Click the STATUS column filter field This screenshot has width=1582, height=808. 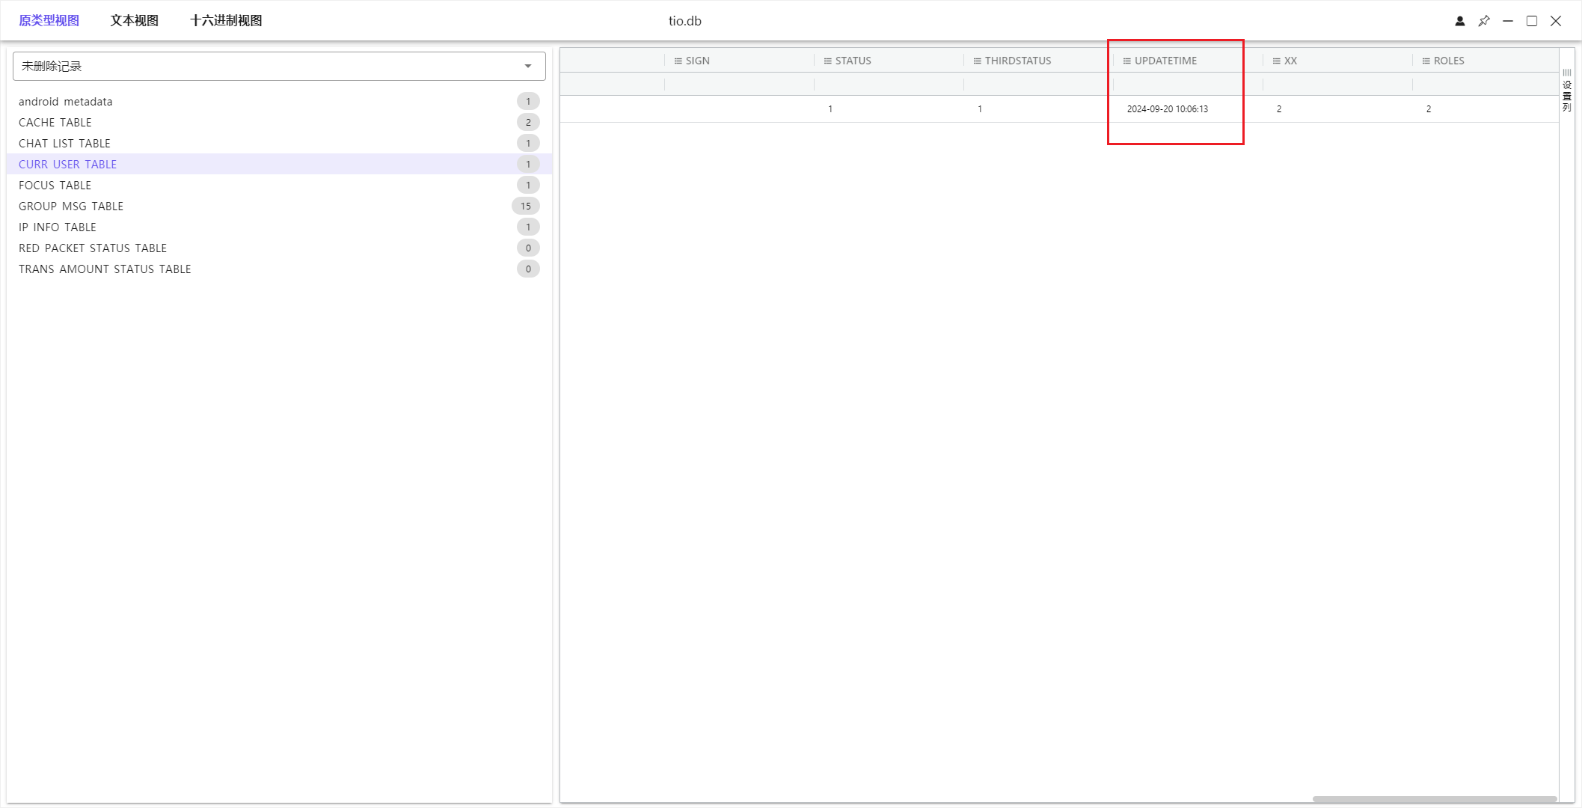click(x=889, y=85)
